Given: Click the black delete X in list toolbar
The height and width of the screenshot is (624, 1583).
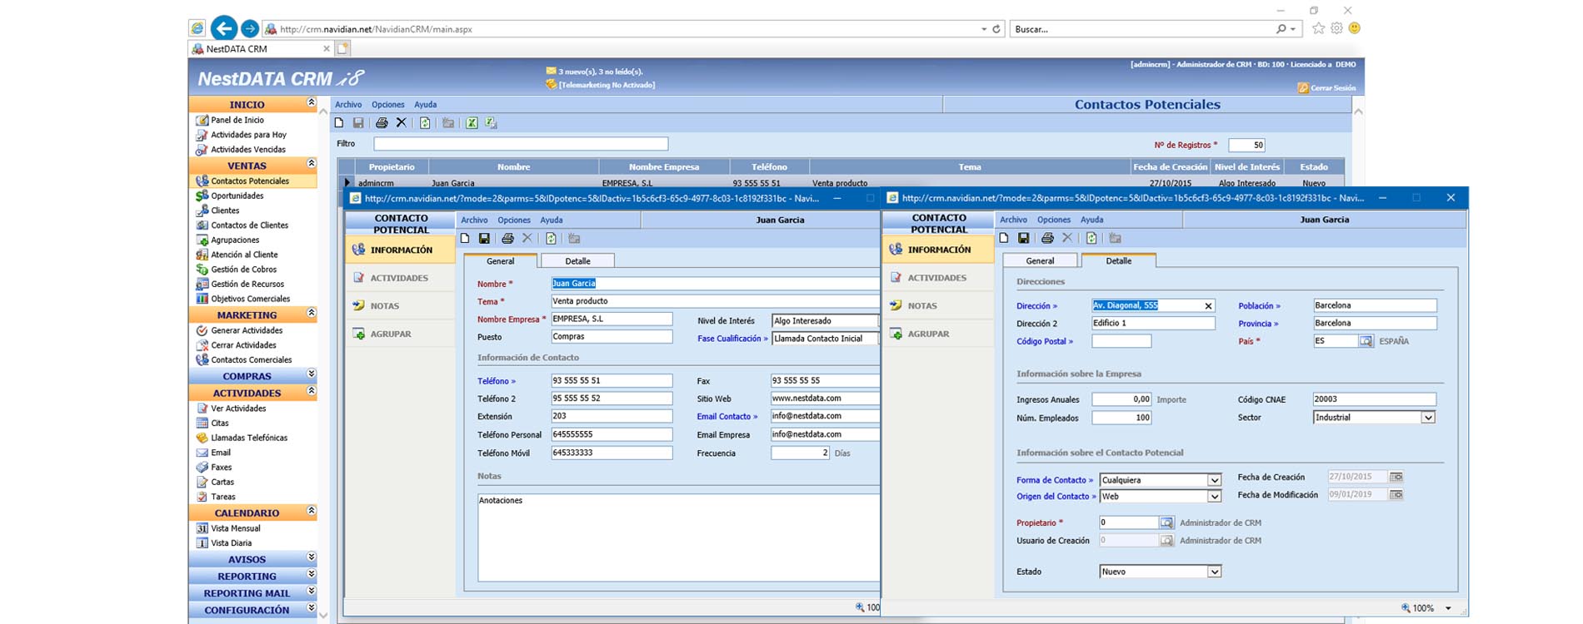Looking at the screenshot, I should click(x=402, y=123).
